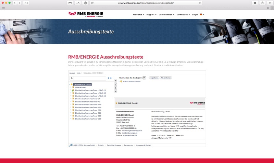Click the small up arrow above the chevrons
This screenshot has height=163, width=274.
click(x=116, y=80)
